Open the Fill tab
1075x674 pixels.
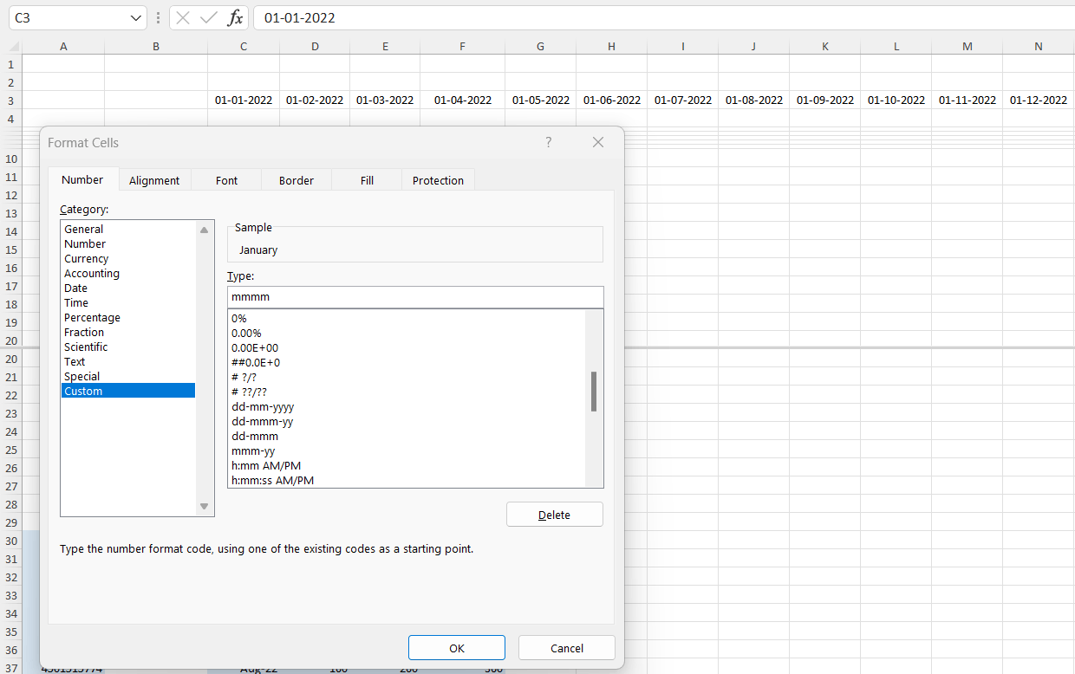[x=367, y=180]
